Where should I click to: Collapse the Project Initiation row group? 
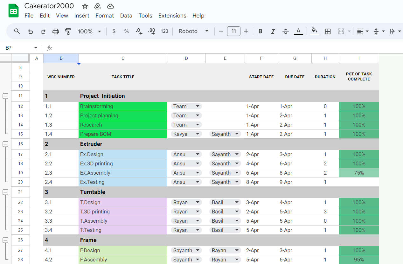click(x=5, y=96)
